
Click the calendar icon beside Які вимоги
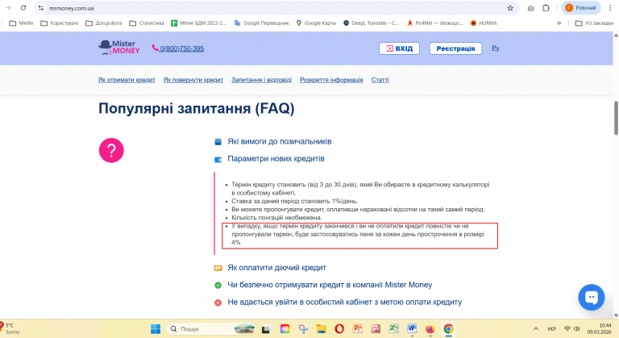218,142
